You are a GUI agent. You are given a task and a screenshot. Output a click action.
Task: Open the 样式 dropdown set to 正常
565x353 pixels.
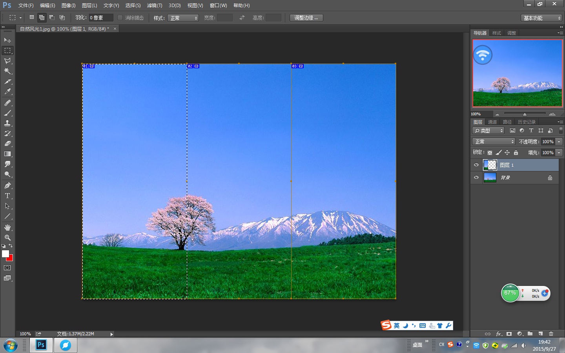pyautogui.click(x=183, y=18)
